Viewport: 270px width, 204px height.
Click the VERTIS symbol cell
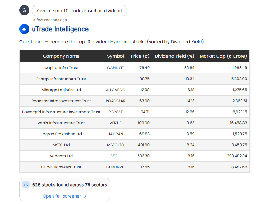click(115, 123)
